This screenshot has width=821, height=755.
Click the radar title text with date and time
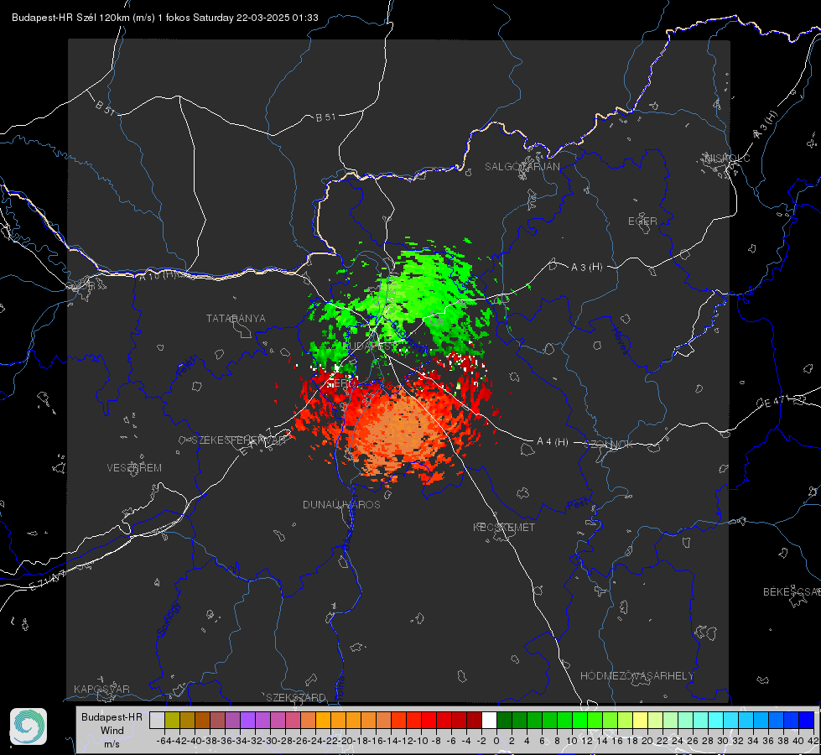click(165, 18)
